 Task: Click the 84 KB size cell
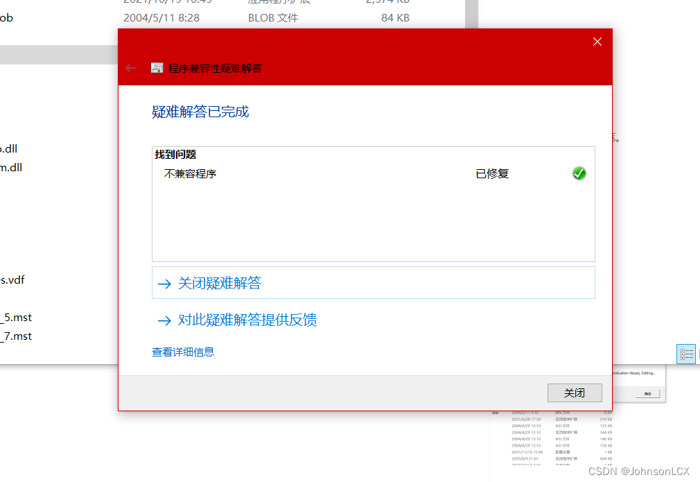[x=395, y=18]
